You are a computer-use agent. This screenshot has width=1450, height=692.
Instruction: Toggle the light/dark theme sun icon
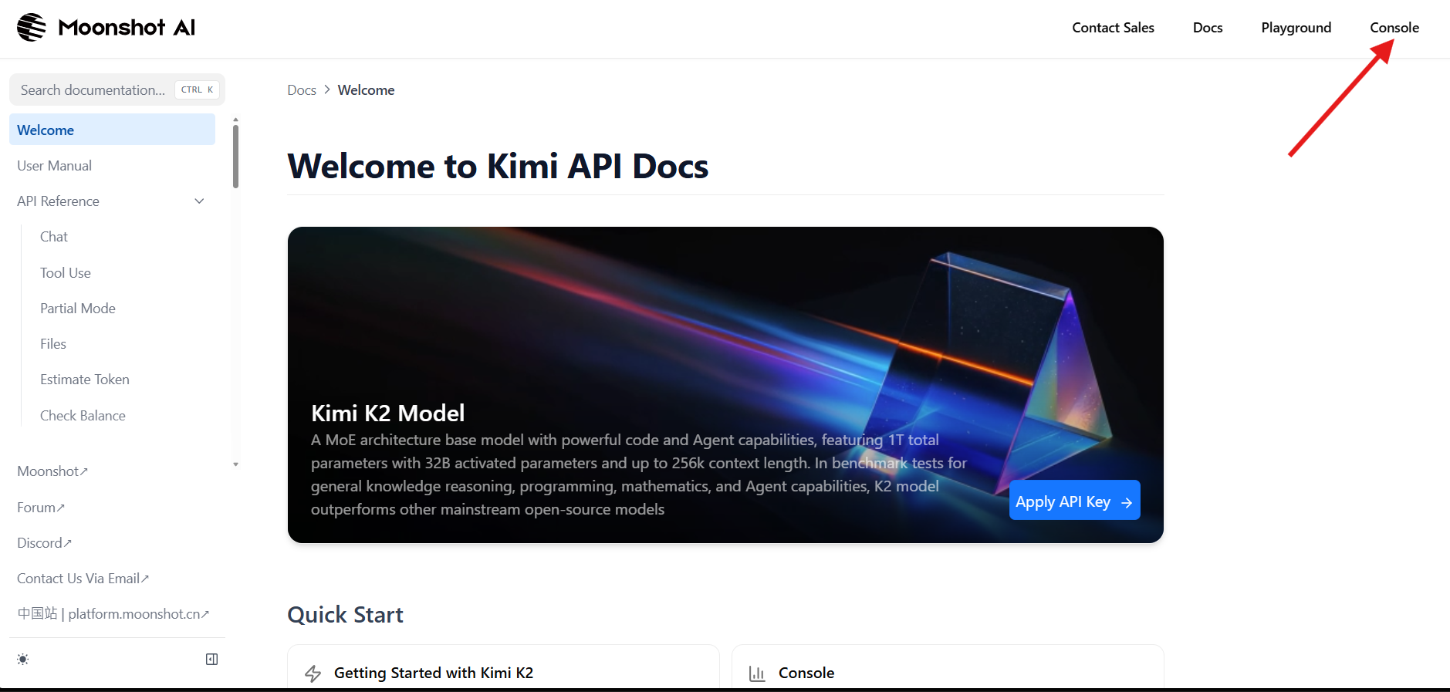tap(23, 660)
